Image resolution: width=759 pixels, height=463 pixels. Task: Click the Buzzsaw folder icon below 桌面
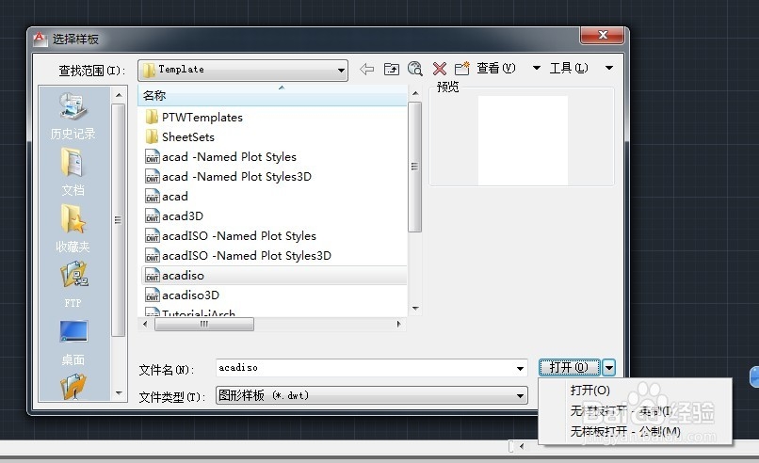click(x=73, y=387)
